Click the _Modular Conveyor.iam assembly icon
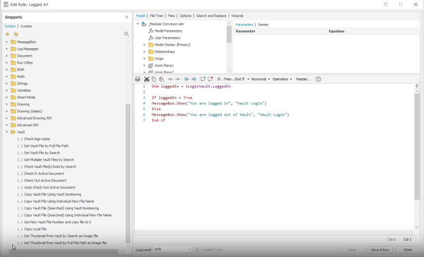This screenshot has width=424, height=257. click(x=144, y=24)
